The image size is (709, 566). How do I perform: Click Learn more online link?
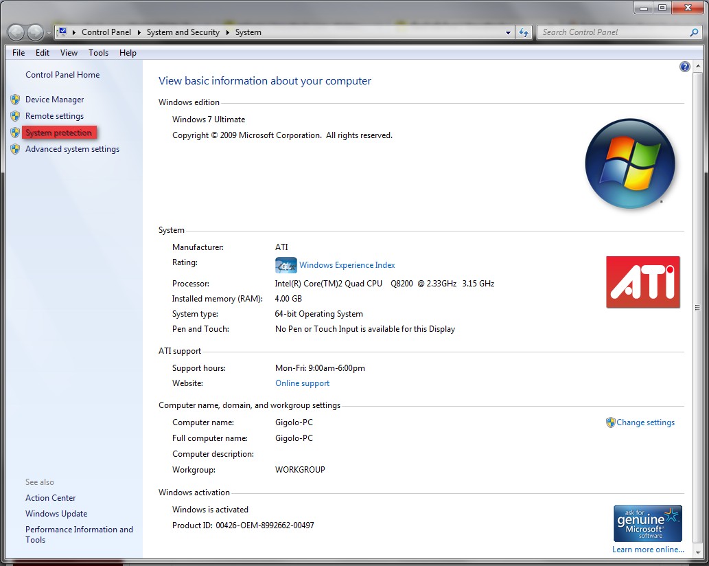coord(648,550)
